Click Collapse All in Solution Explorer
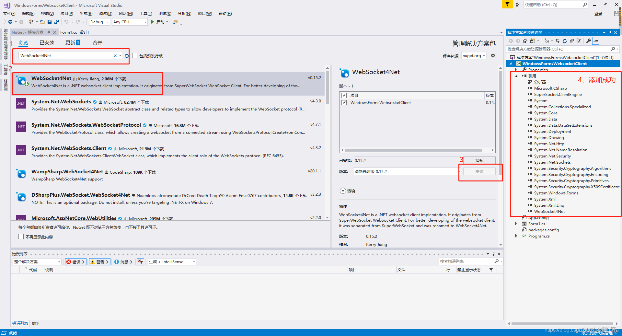The height and width of the screenshot is (336, 622). [572, 41]
